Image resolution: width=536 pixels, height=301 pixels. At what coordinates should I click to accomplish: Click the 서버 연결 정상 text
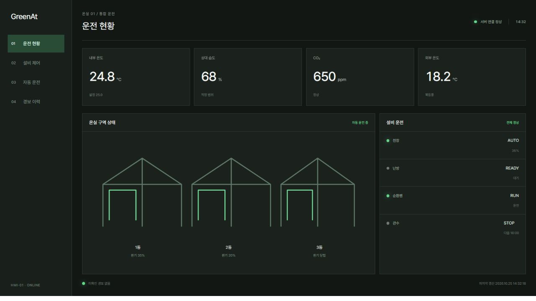click(491, 22)
